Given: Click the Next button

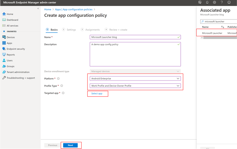Looking at the screenshot, I should [70, 145].
